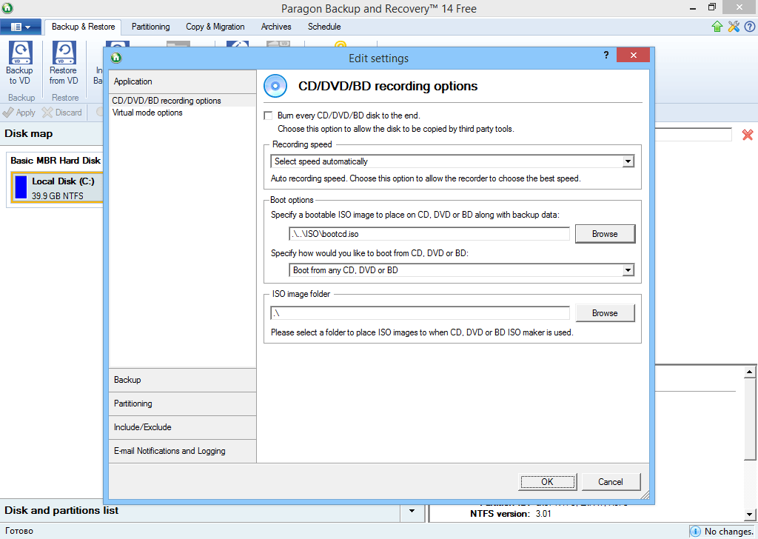
Task: Open the boot method dropdown
Action: pyautogui.click(x=628, y=269)
